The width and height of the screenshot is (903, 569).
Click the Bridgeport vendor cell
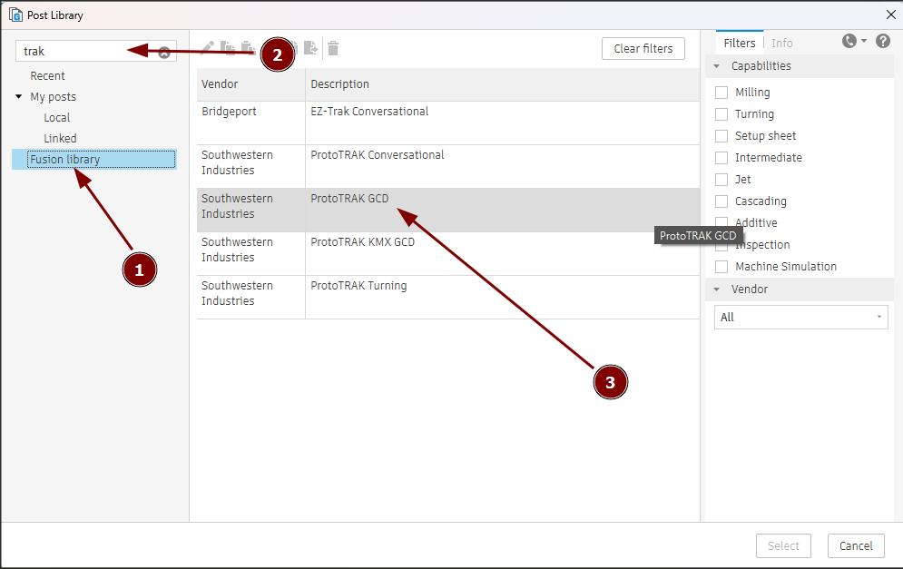[250, 123]
